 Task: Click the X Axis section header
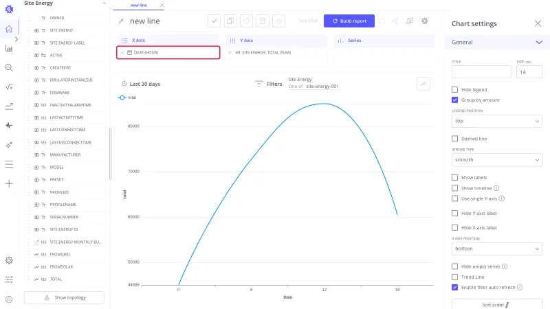point(167,41)
